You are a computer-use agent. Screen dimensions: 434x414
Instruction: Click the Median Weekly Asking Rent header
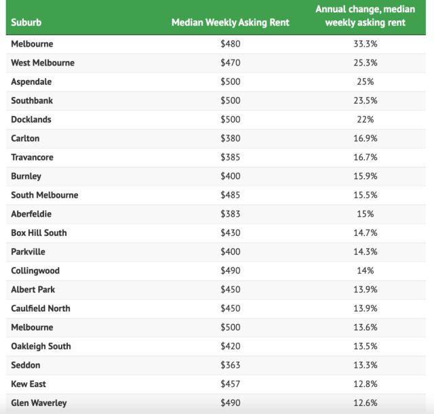230,22
